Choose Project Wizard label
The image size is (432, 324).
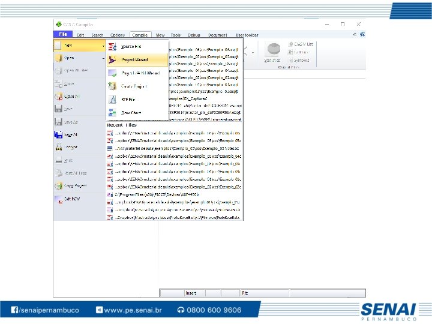click(134, 60)
